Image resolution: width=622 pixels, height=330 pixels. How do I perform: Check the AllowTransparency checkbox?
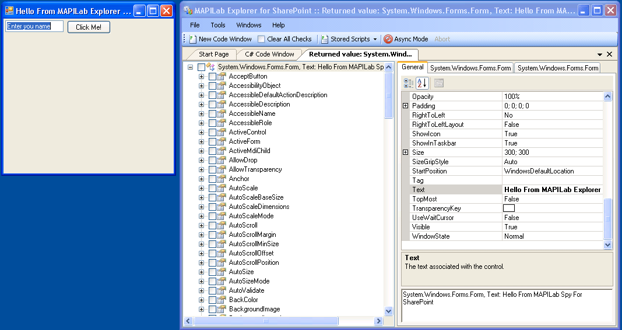pos(213,169)
